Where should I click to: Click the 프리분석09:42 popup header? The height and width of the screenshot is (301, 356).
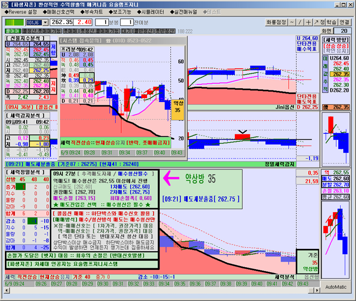[77, 49]
